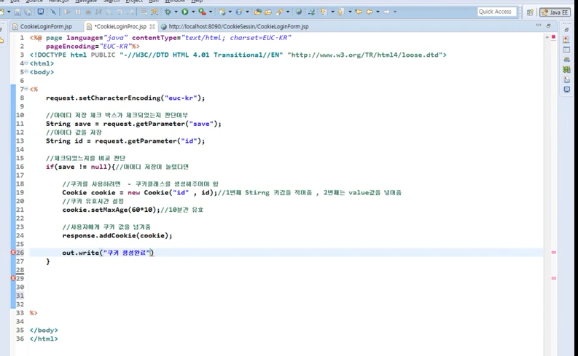Viewport: 578px width, 356px height.
Task: Click the Step Over icon
Action: [x=120, y=12]
